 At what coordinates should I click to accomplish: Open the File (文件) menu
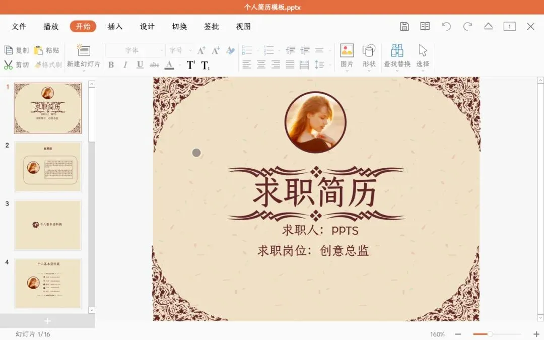(x=19, y=26)
